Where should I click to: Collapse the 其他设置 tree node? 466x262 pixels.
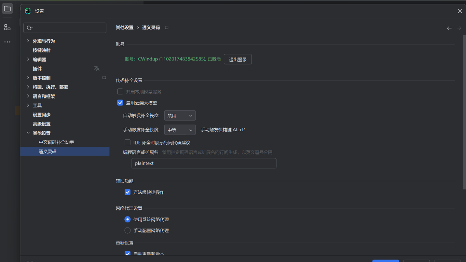pyautogui.click(x=28, y=133)
